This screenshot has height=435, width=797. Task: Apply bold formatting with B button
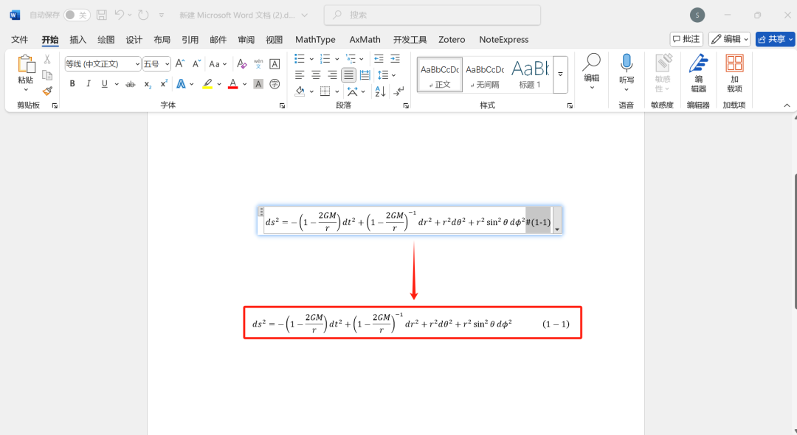72,84
